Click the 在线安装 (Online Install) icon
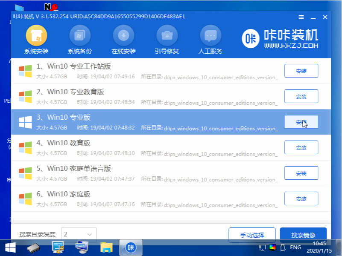Screen dimensions: 342x256 [124, 37]
